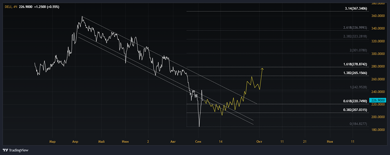Click the highlighted 226.9000 price tag
The width and height of the screenshot is (390, 155).
pos(378,100)
